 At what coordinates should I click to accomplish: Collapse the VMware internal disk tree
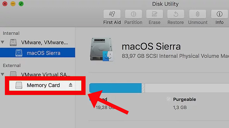3,42
